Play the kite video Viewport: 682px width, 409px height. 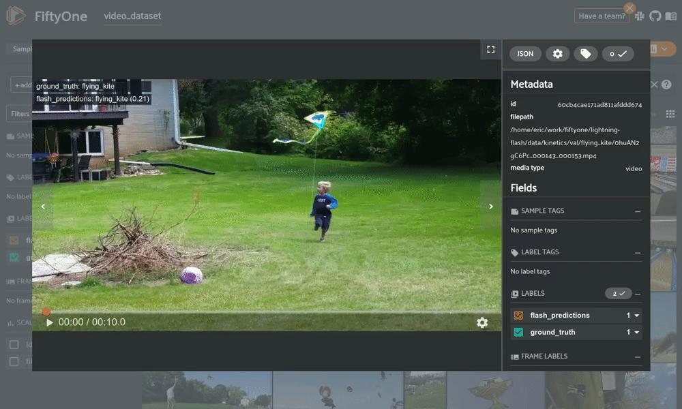click(x=49, y=322)
